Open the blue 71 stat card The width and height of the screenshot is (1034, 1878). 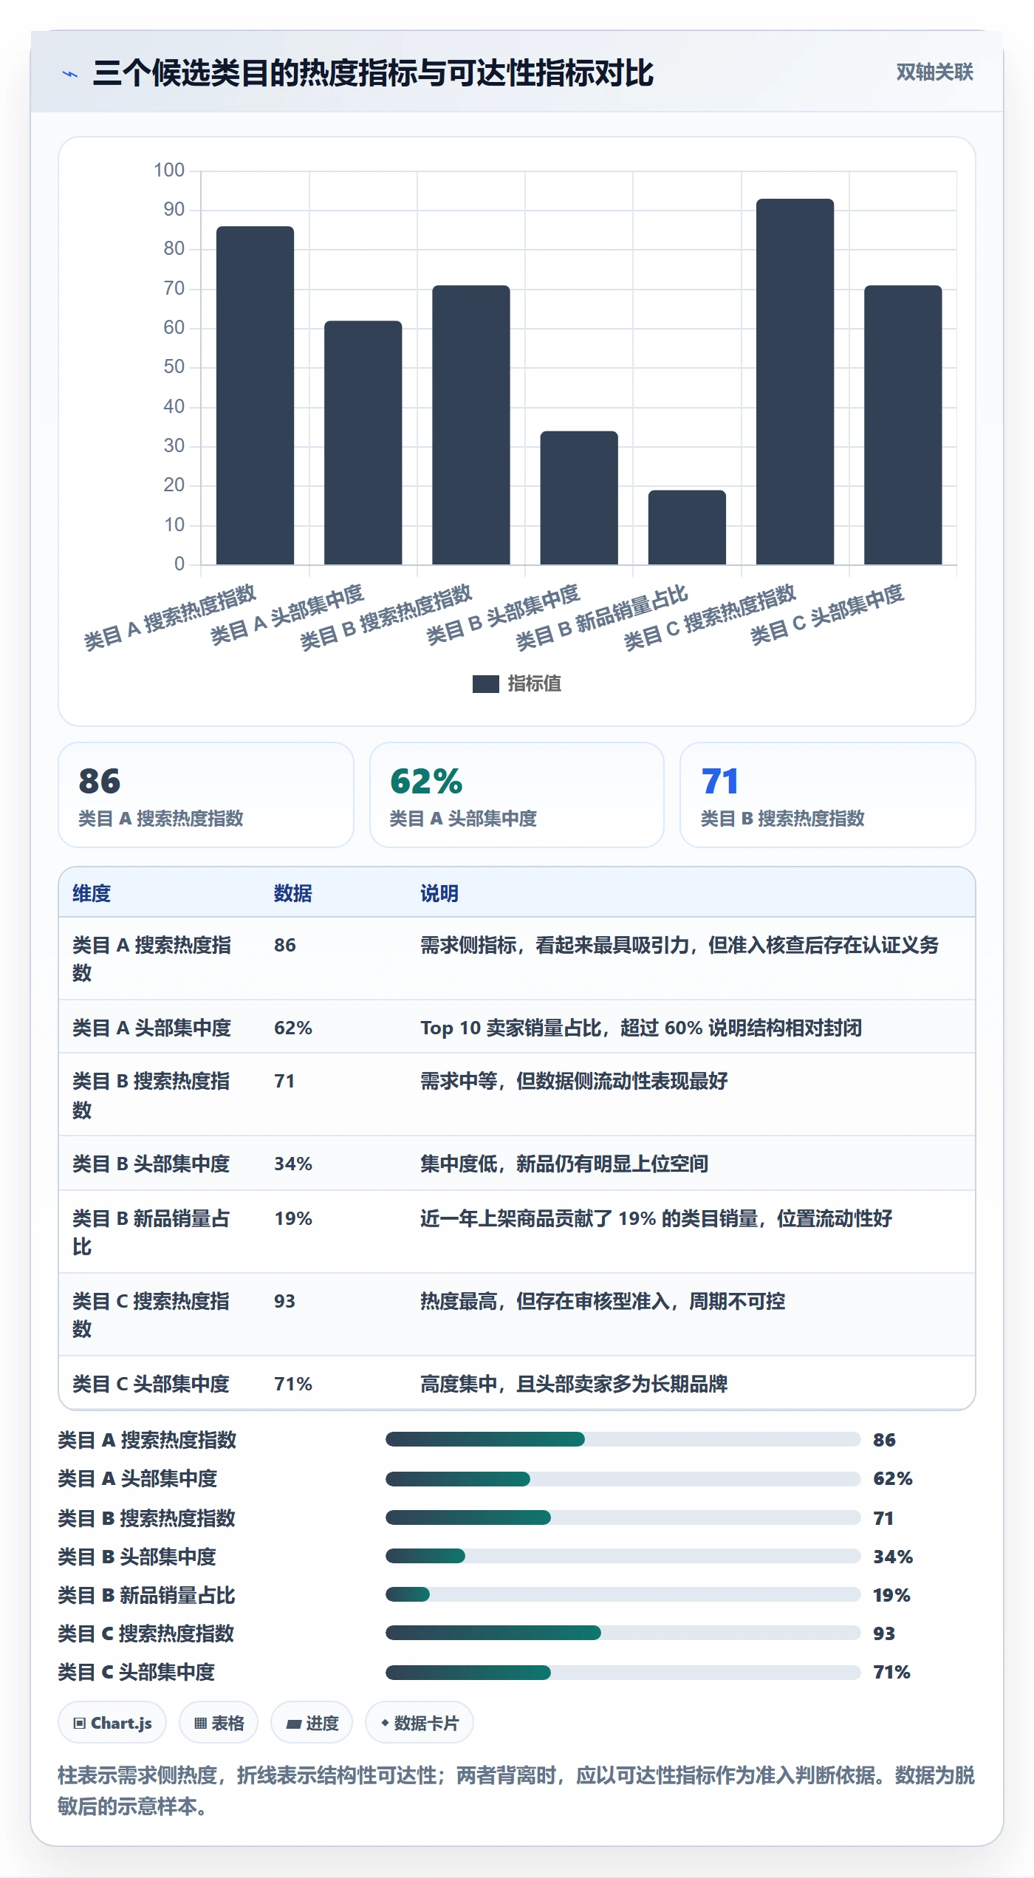(x=828, y=795)
